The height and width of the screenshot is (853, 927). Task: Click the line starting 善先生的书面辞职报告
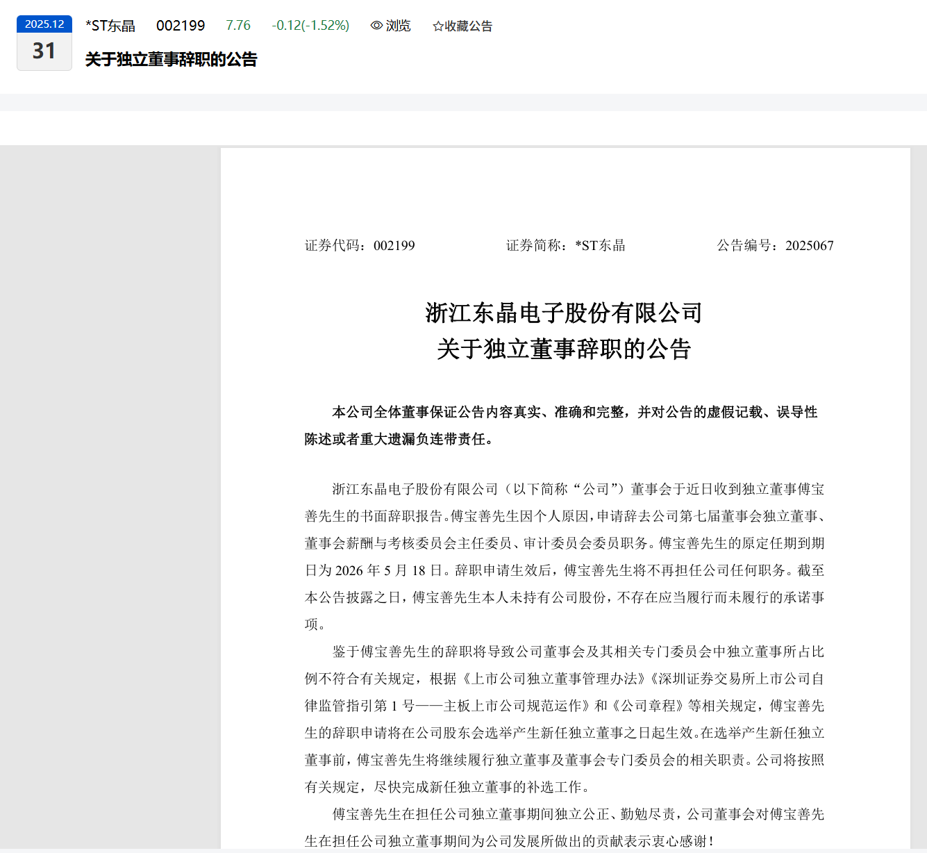[565, 516]
